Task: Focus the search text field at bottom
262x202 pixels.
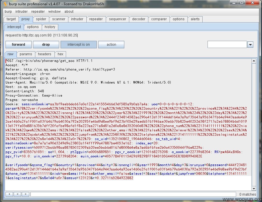Action: pyautogui.click(x=133, y=194)
